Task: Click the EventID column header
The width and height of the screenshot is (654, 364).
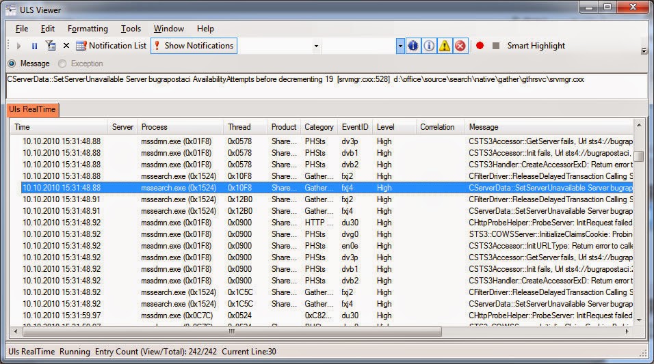Action: pos(355,127)
